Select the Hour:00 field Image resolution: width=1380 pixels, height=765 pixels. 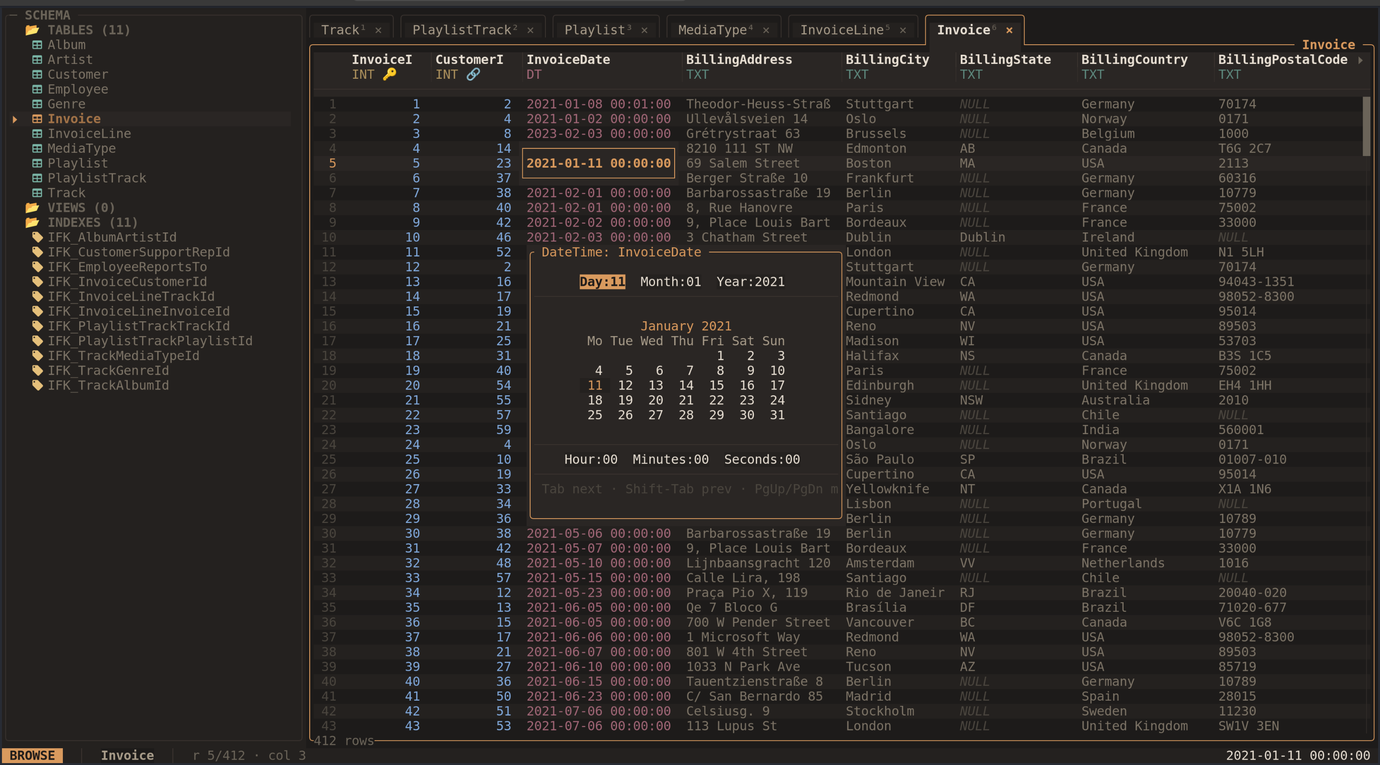click(x=590, y=459)
